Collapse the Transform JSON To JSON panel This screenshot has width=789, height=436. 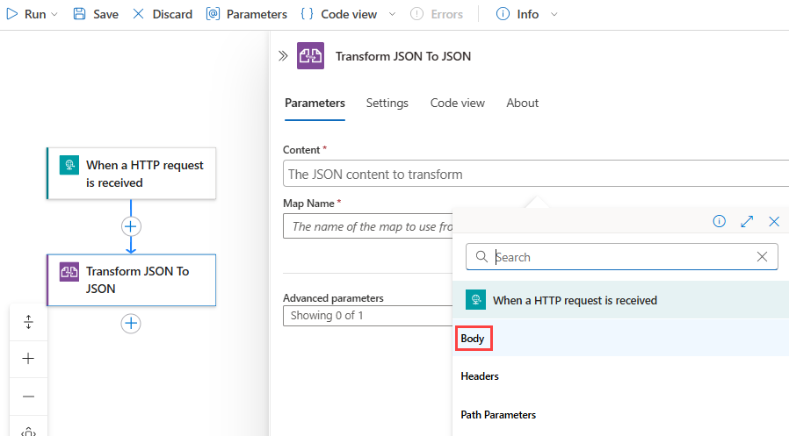pos(283,56)
